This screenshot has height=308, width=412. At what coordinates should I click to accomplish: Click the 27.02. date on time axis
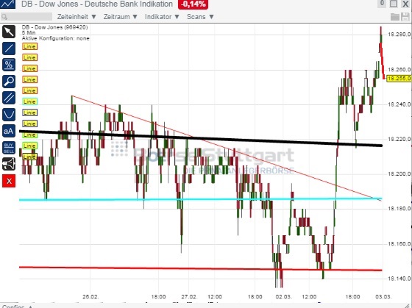click(x=189, y=297)
